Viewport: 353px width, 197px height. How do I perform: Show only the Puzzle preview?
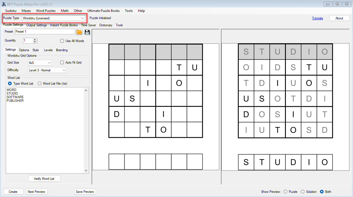(x=285, y=192)
